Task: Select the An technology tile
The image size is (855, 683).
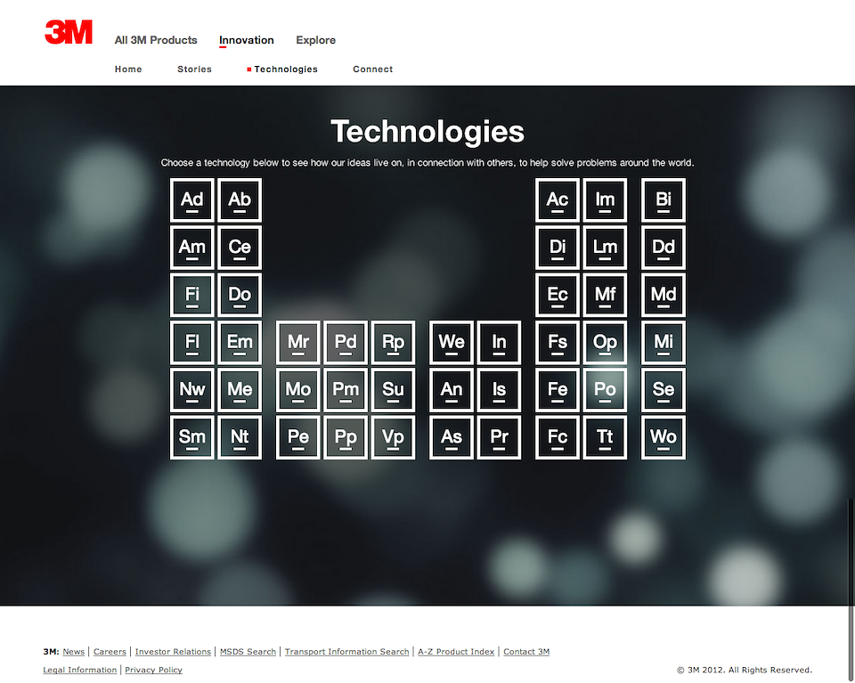Action: 452,390
